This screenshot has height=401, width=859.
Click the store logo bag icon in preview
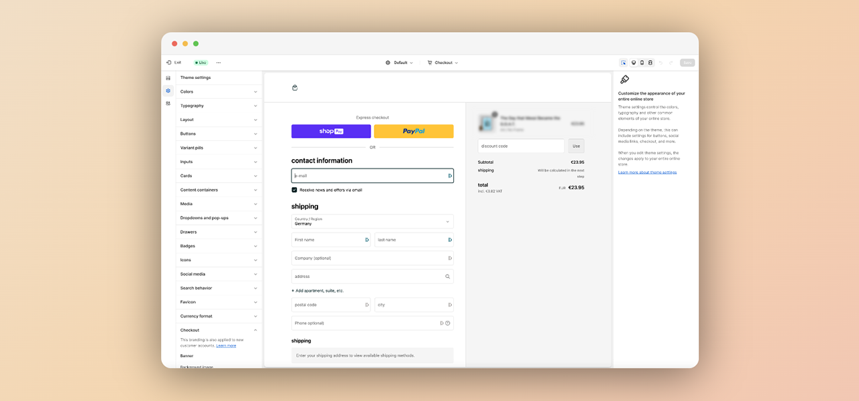click(x=295, y=88)
